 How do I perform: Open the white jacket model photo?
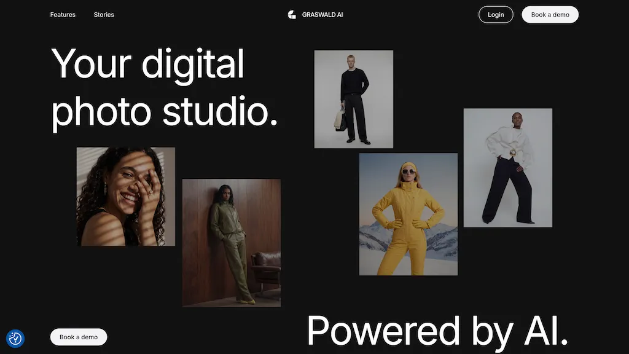click(x=507, y=168)
